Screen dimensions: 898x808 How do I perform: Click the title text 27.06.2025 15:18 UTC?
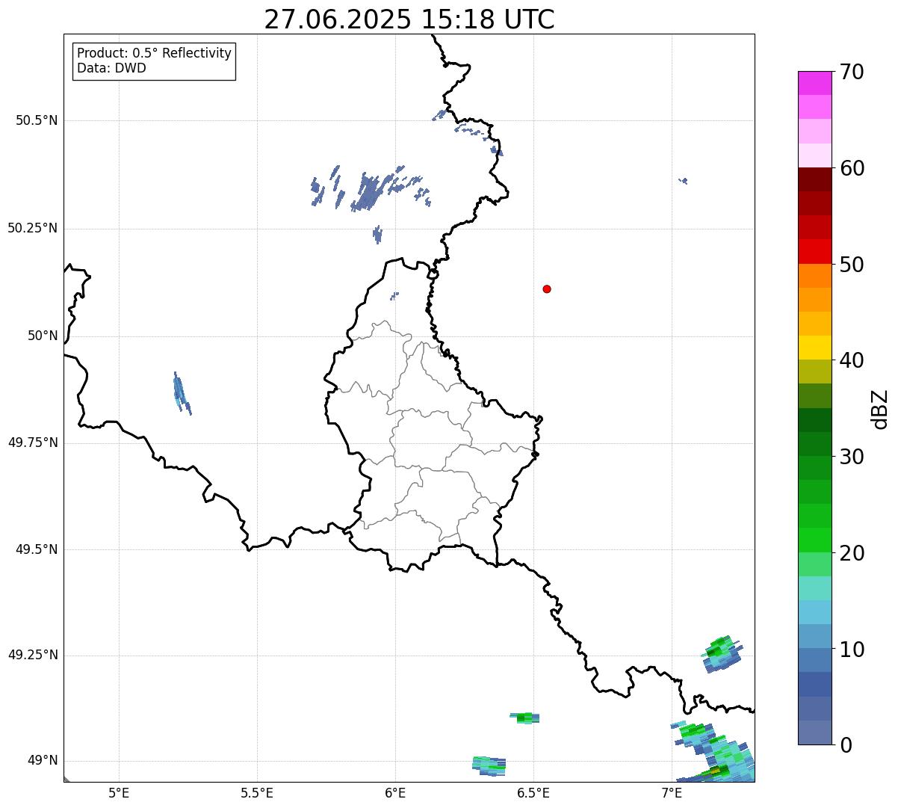pyautogui.click(x=409, y=19)
